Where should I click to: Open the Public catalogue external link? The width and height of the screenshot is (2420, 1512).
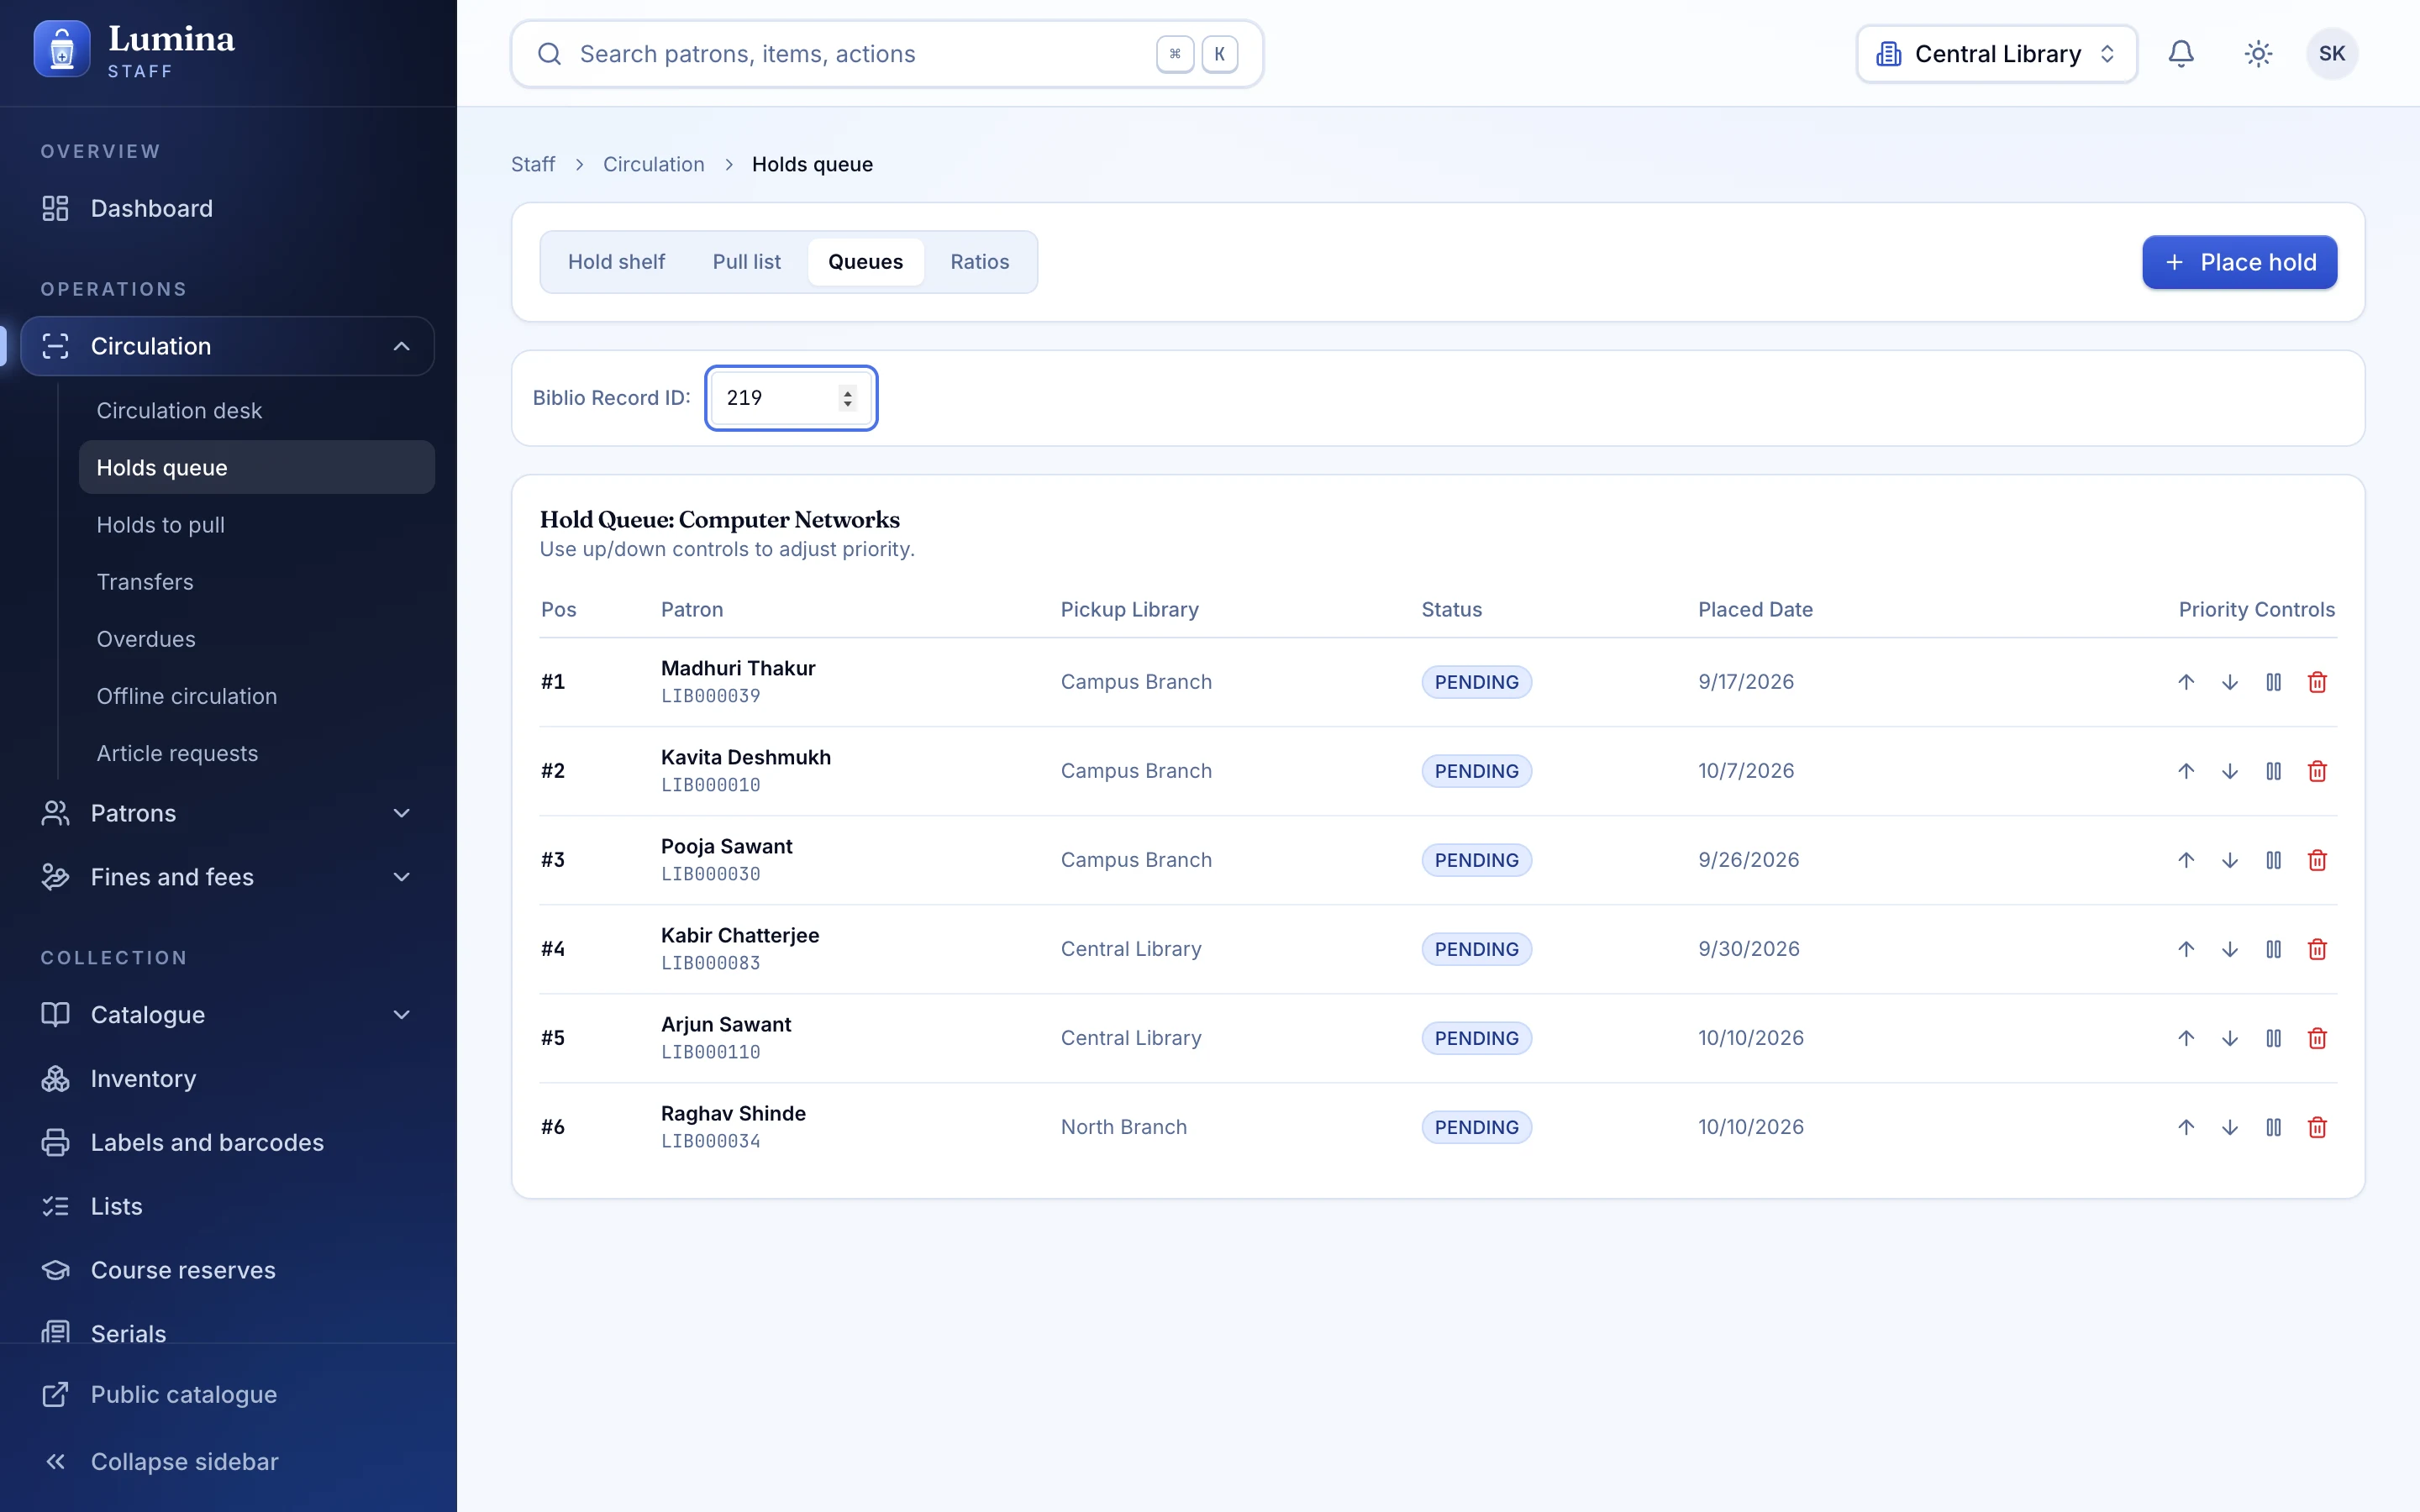pos(228,1394)
